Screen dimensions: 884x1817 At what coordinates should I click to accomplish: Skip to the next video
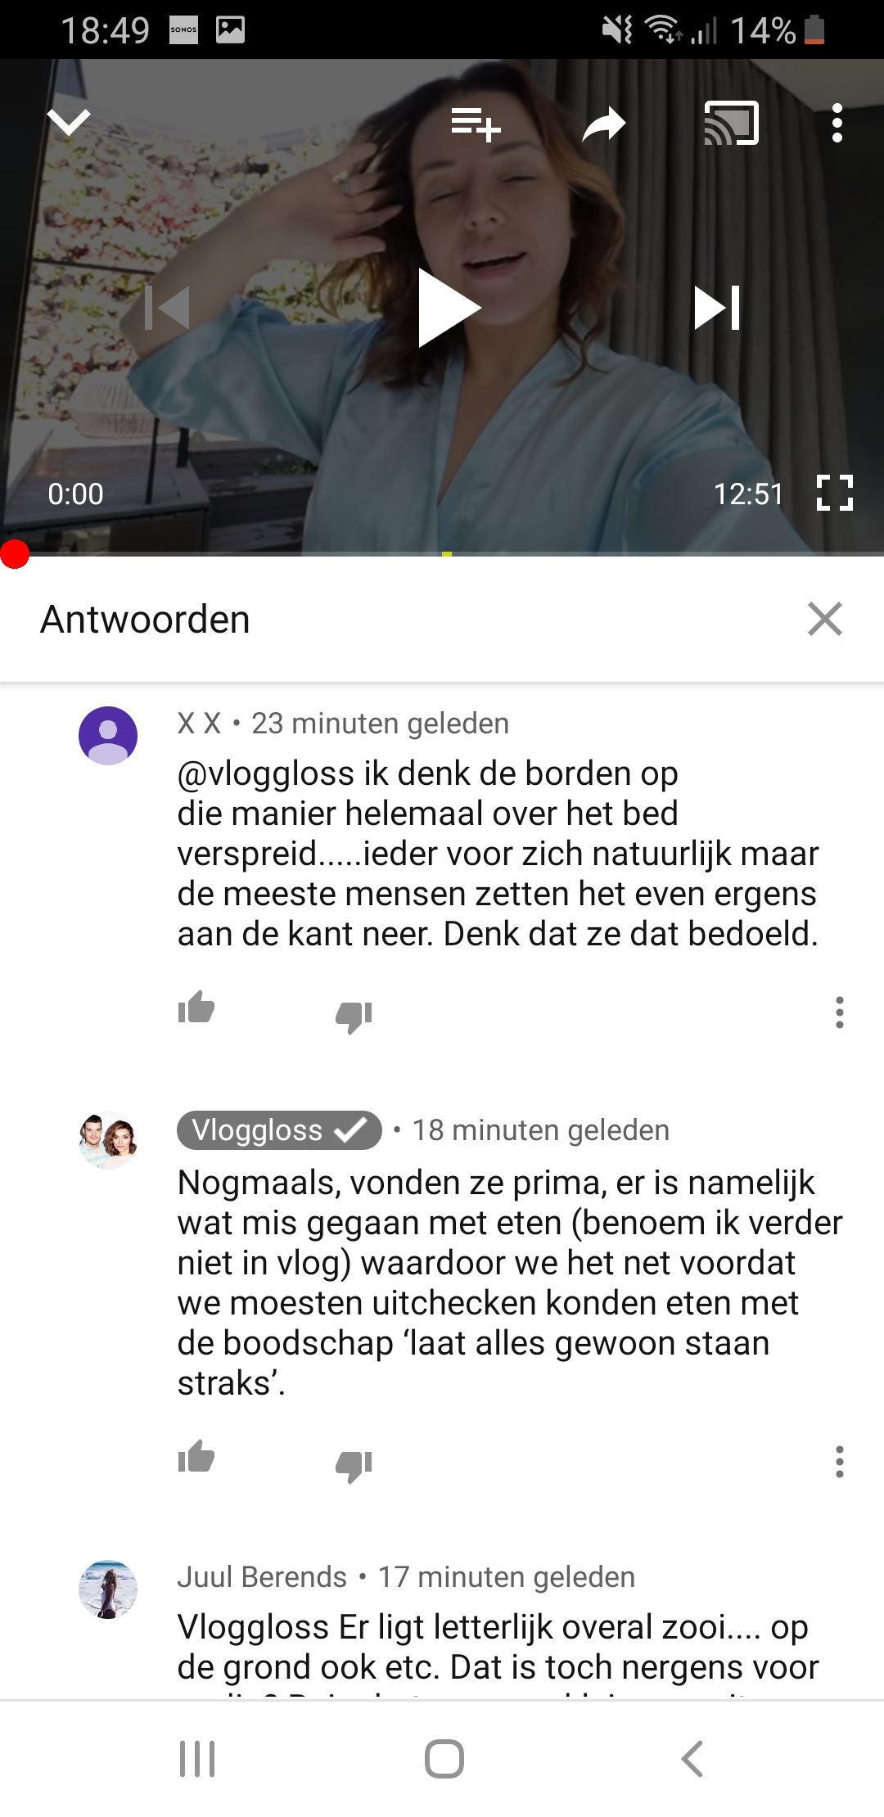tap(717, 308)
